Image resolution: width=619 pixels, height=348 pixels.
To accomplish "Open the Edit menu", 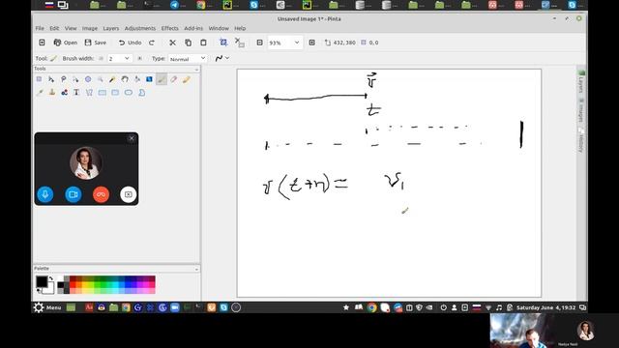I will 54,28.
